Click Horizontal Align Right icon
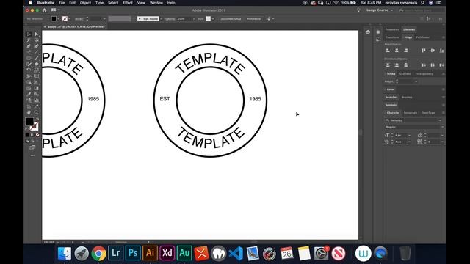The width and height of the screenshot is (470, 264). (x=406, y=51)
